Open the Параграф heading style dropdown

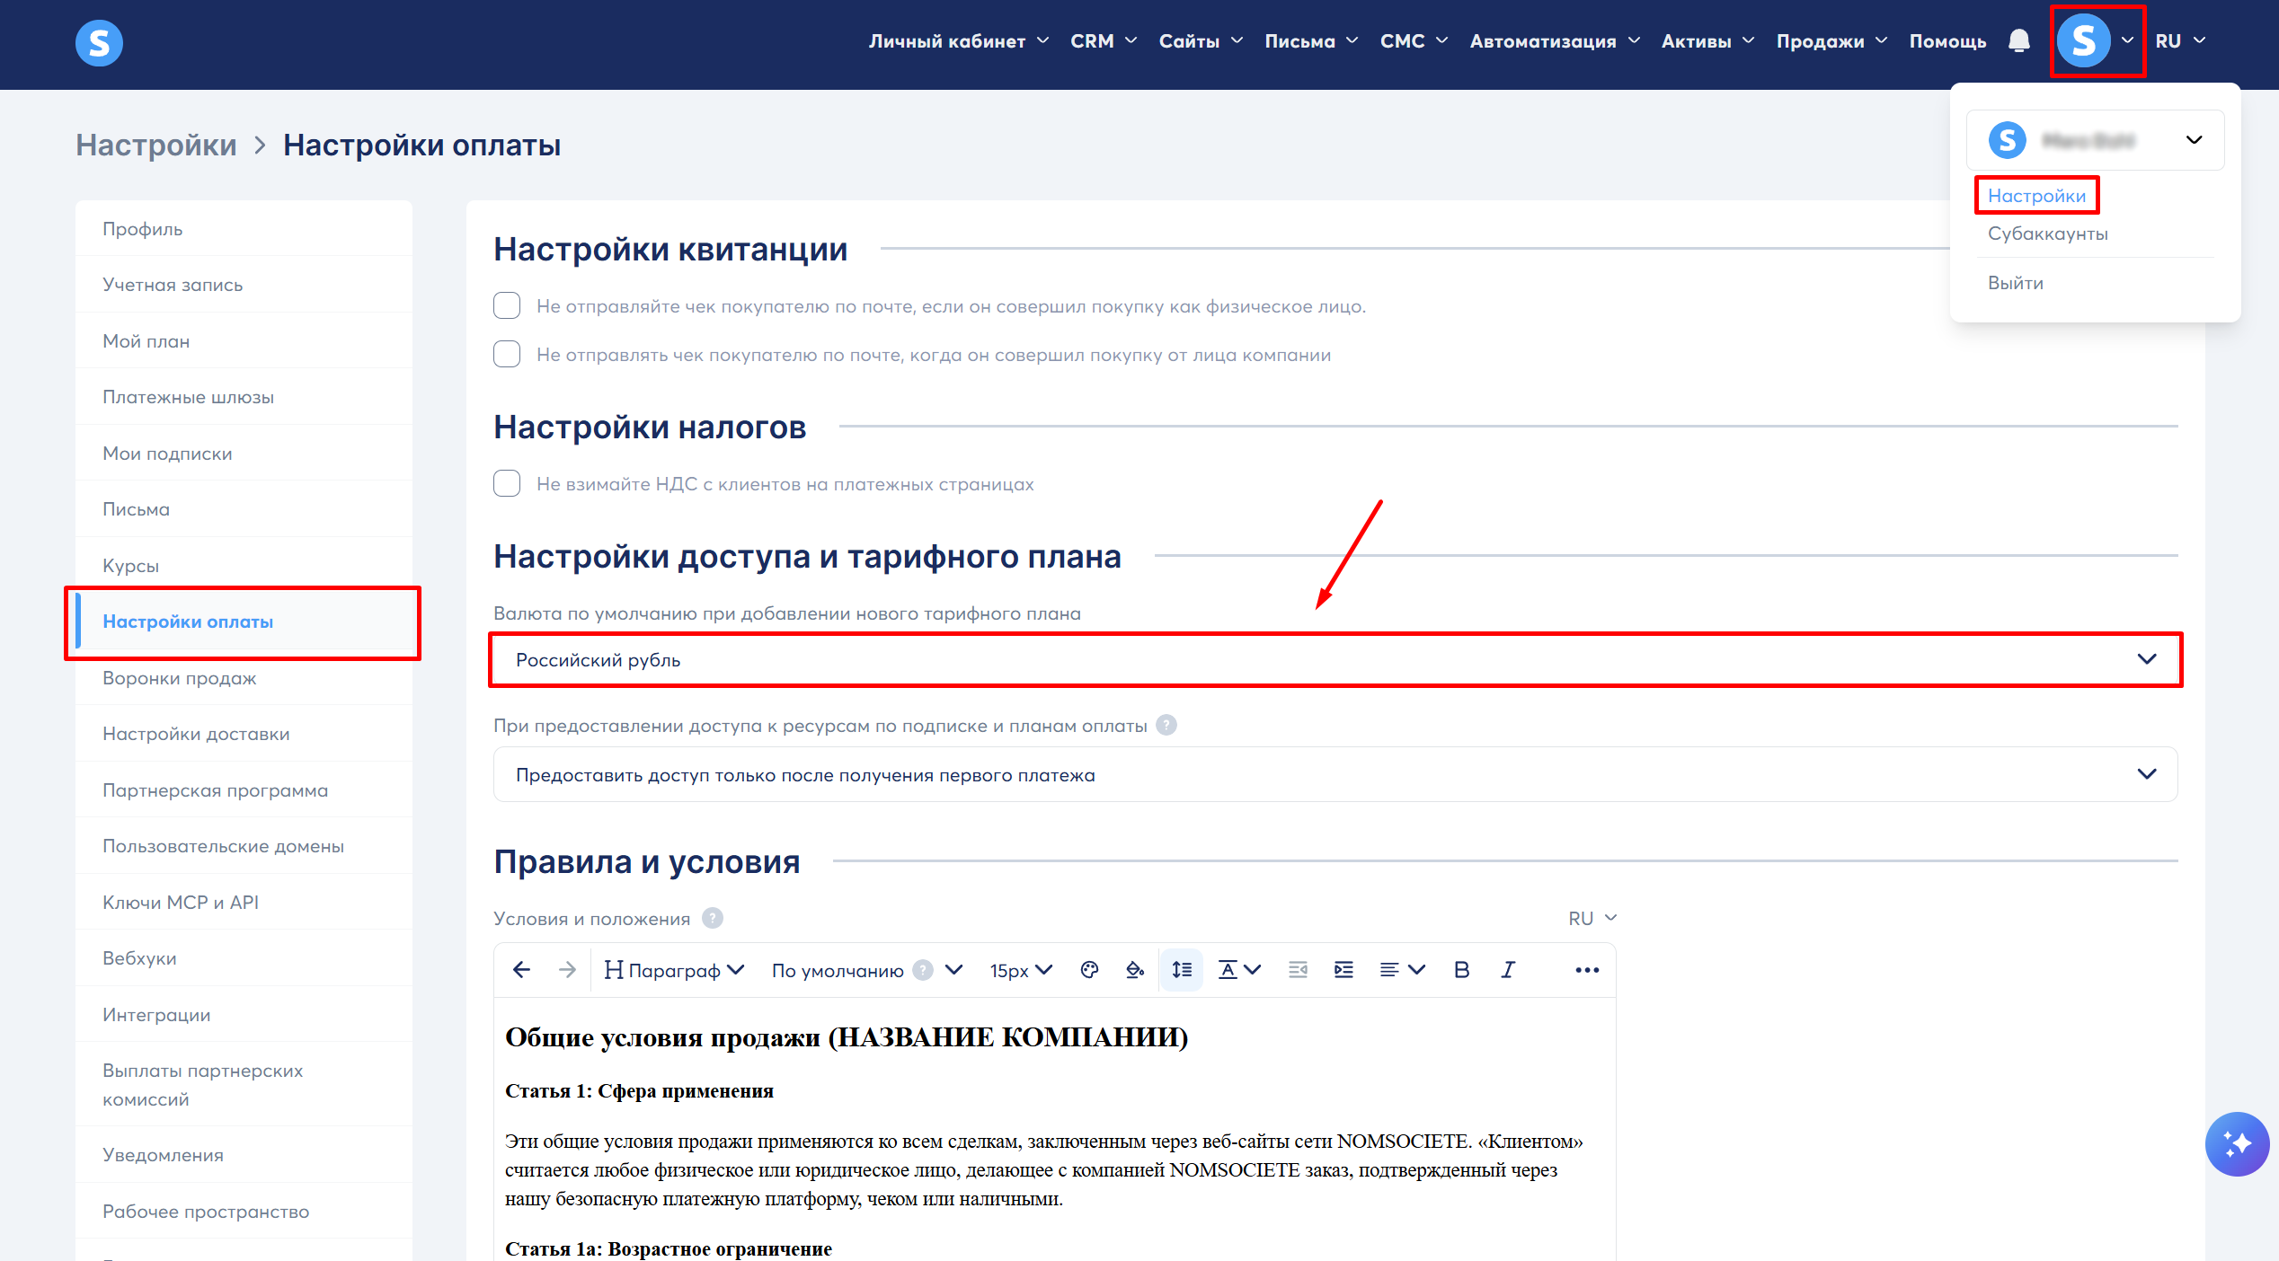coord(674,970)
